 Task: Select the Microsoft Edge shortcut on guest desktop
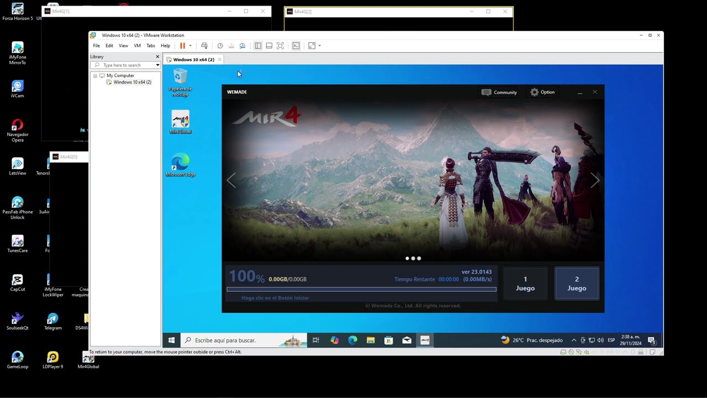tap(180, 165)
